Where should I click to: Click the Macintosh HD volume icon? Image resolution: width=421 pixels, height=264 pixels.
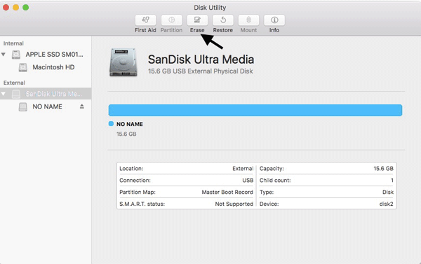pyautogui.click(x=23, y=67)
